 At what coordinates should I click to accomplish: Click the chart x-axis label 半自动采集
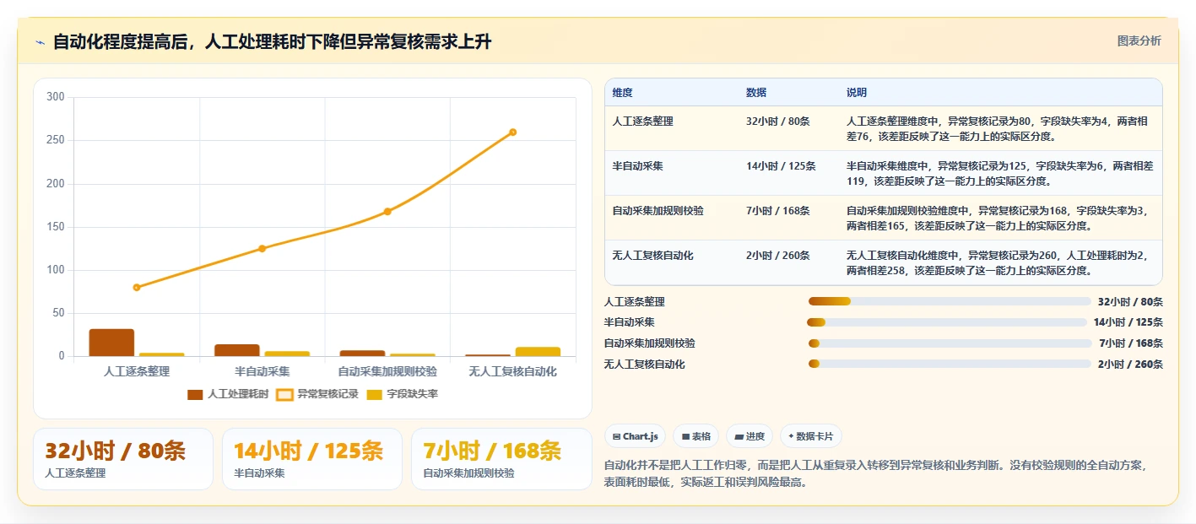(x=262, y=371)
